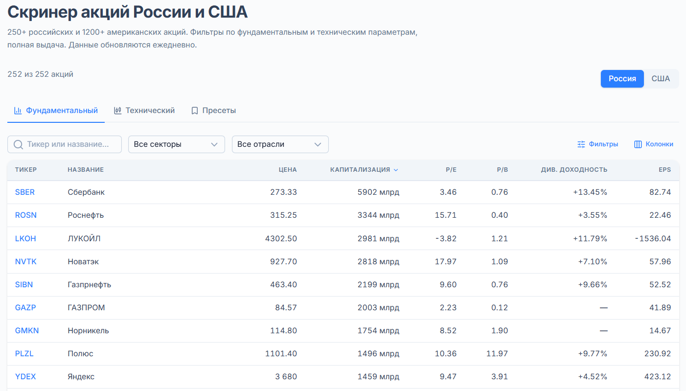Open the SBER ticker link
This screenshot has width=686, height=391.
coord(25,192)
